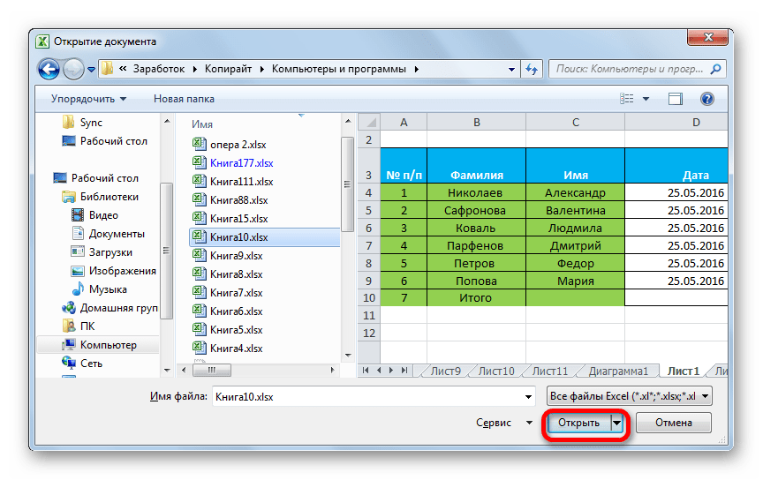Click the Back navigation arrow
This screenshot has width=763, height=480.
pyautogui.click(x=49, y=69)
